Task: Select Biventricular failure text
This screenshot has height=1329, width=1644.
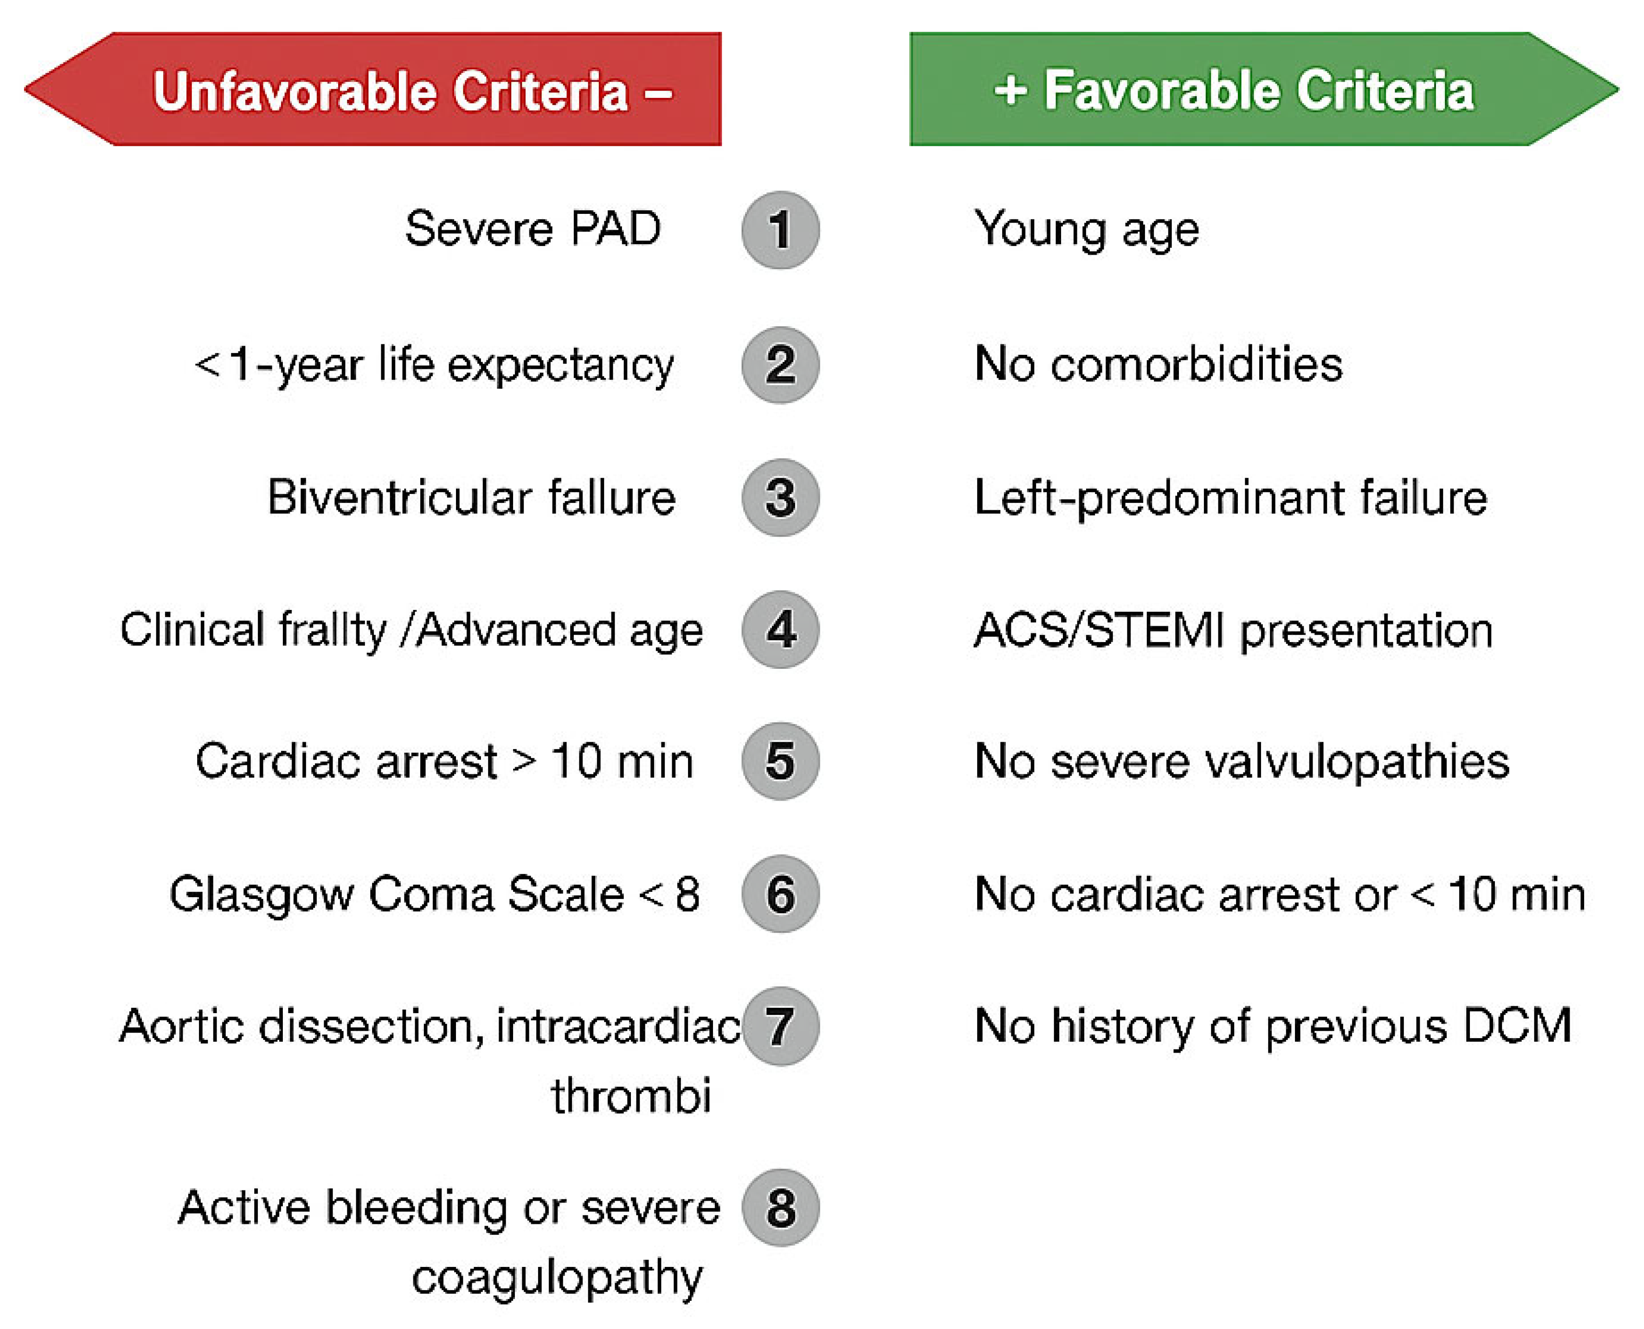Action: pyautogui.click(x=471, y=498)
